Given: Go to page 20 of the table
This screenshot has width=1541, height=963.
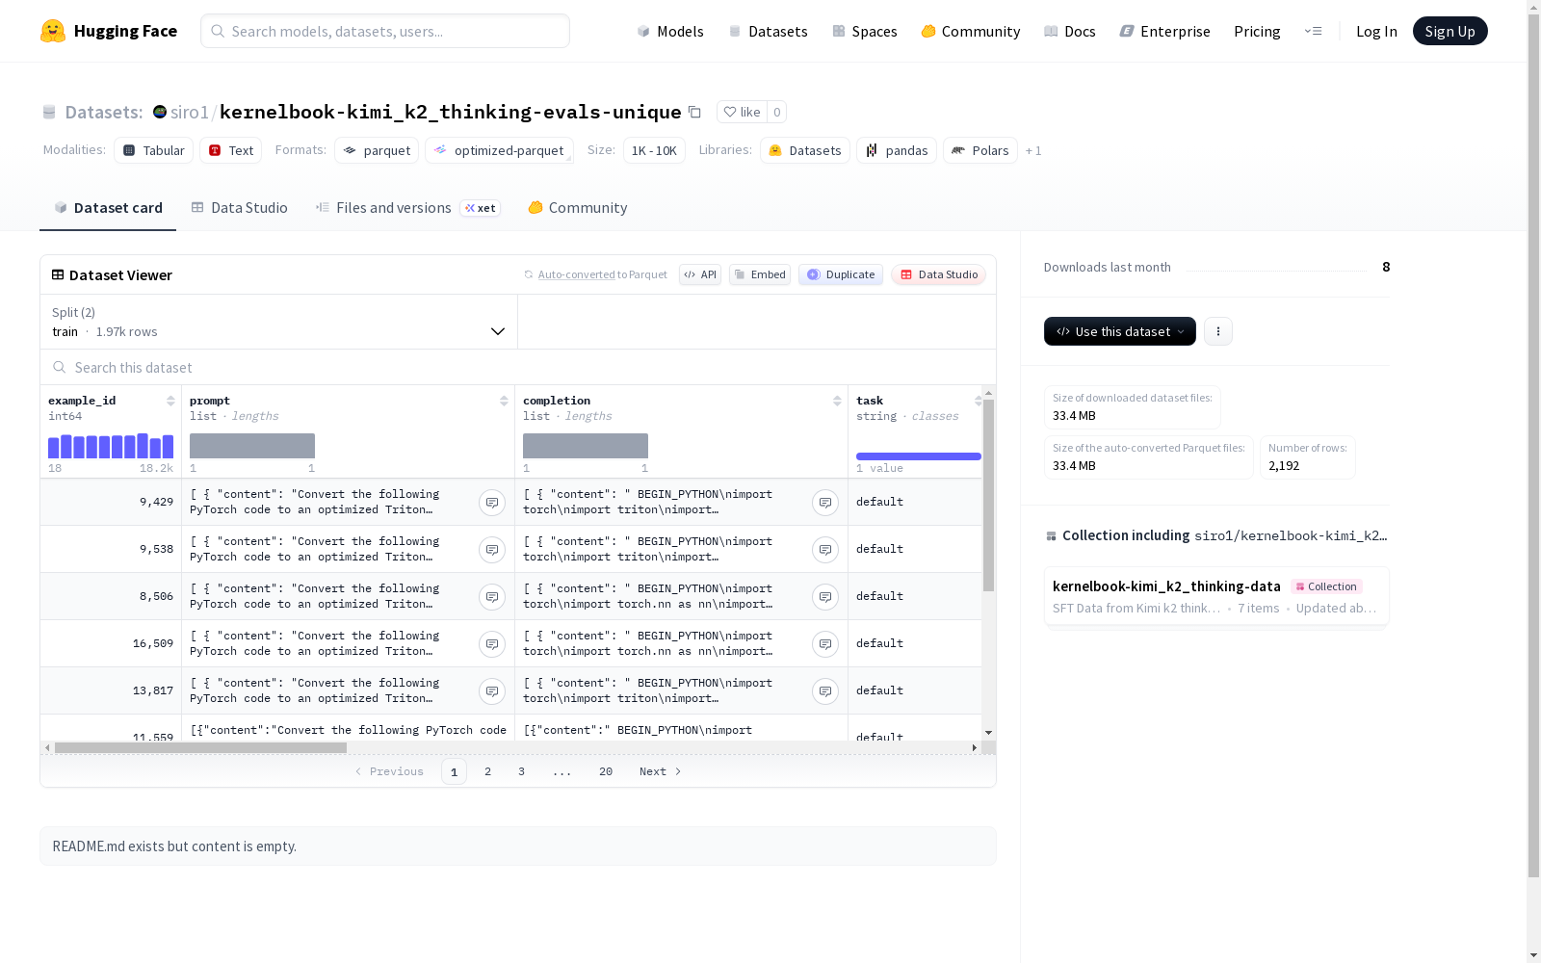Looking at the screenshot, I should click(606, 771).
